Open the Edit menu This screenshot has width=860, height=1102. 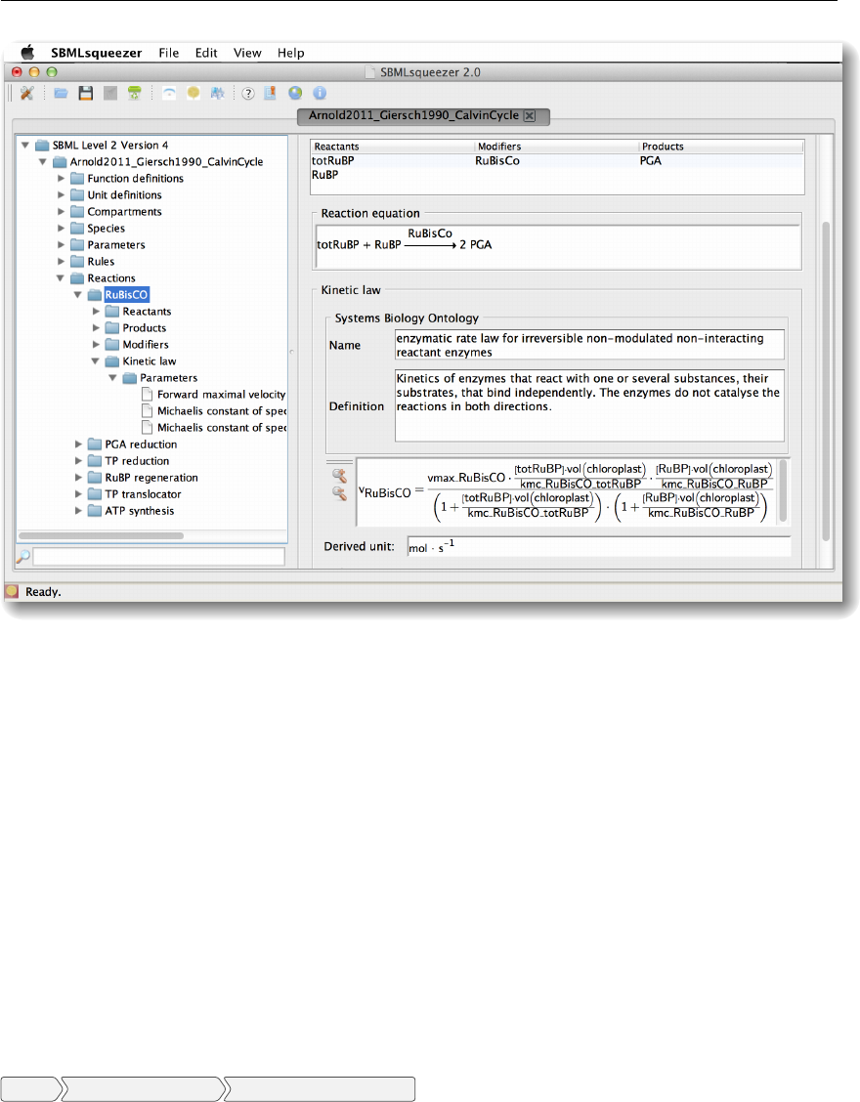coord(206,53)
